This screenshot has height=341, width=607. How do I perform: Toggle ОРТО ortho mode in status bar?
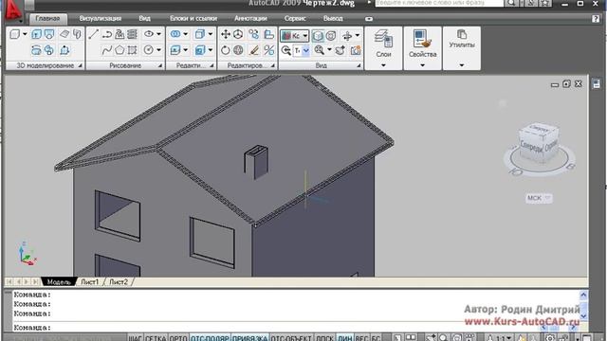click(178, 338)
